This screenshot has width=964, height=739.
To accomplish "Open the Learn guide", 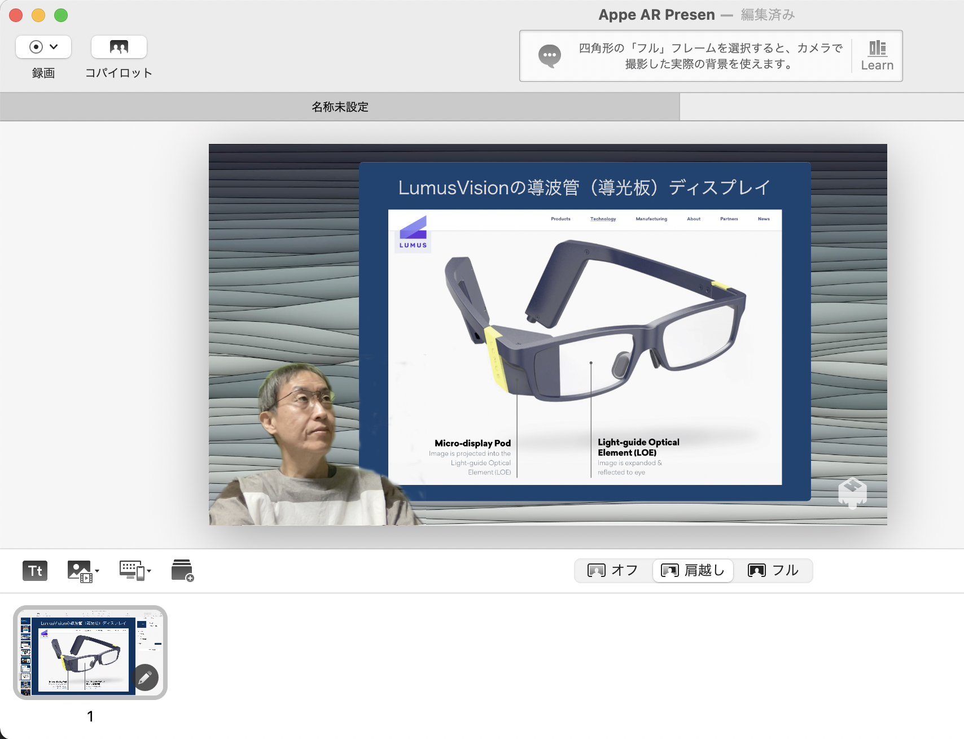I will 877,56.
